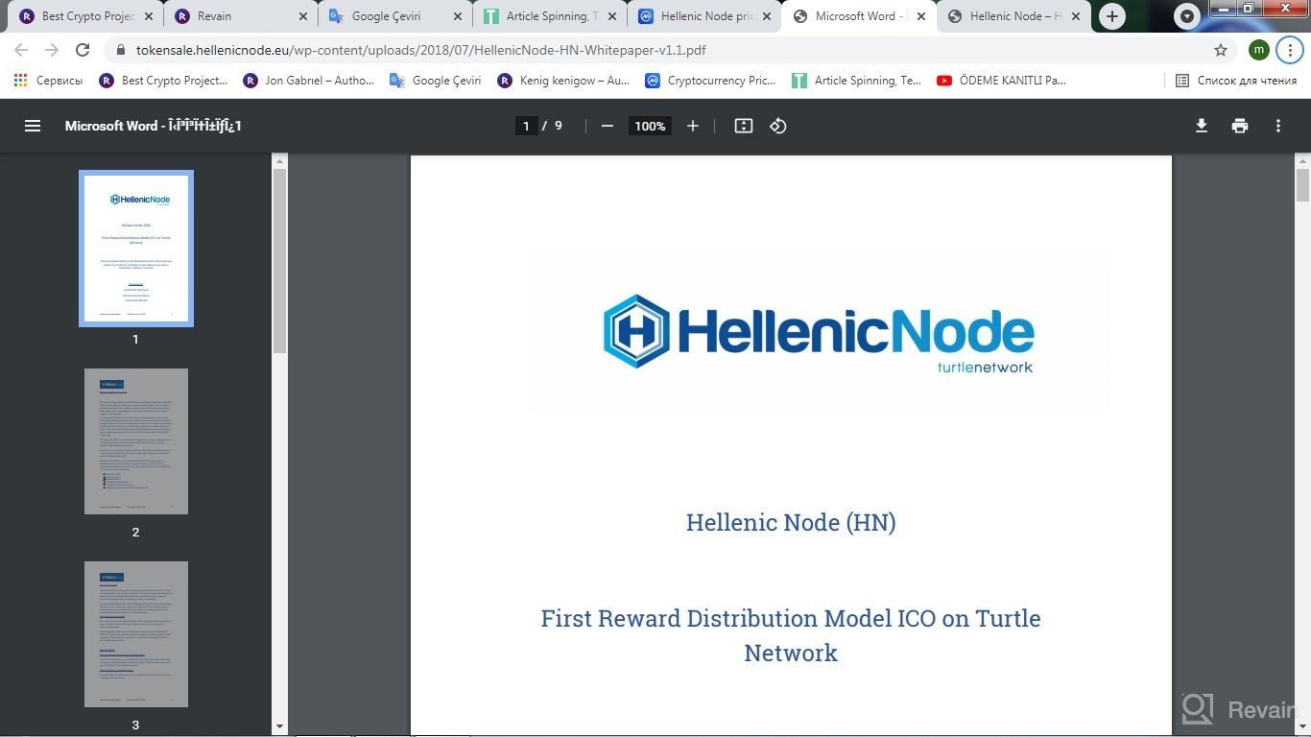The width and height of the screenshot is (1311, 737).
Task: Close the Google Çeviri tab
Action: (458, 16)
